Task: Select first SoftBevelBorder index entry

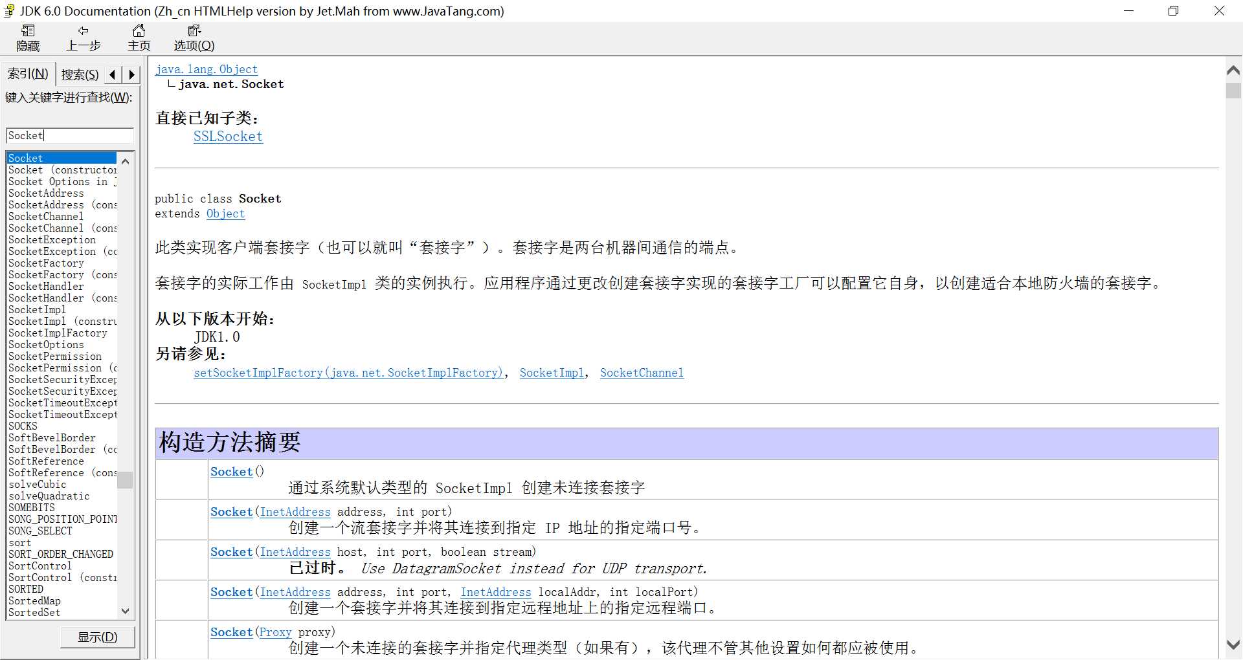Action: (x=52, y=437)
